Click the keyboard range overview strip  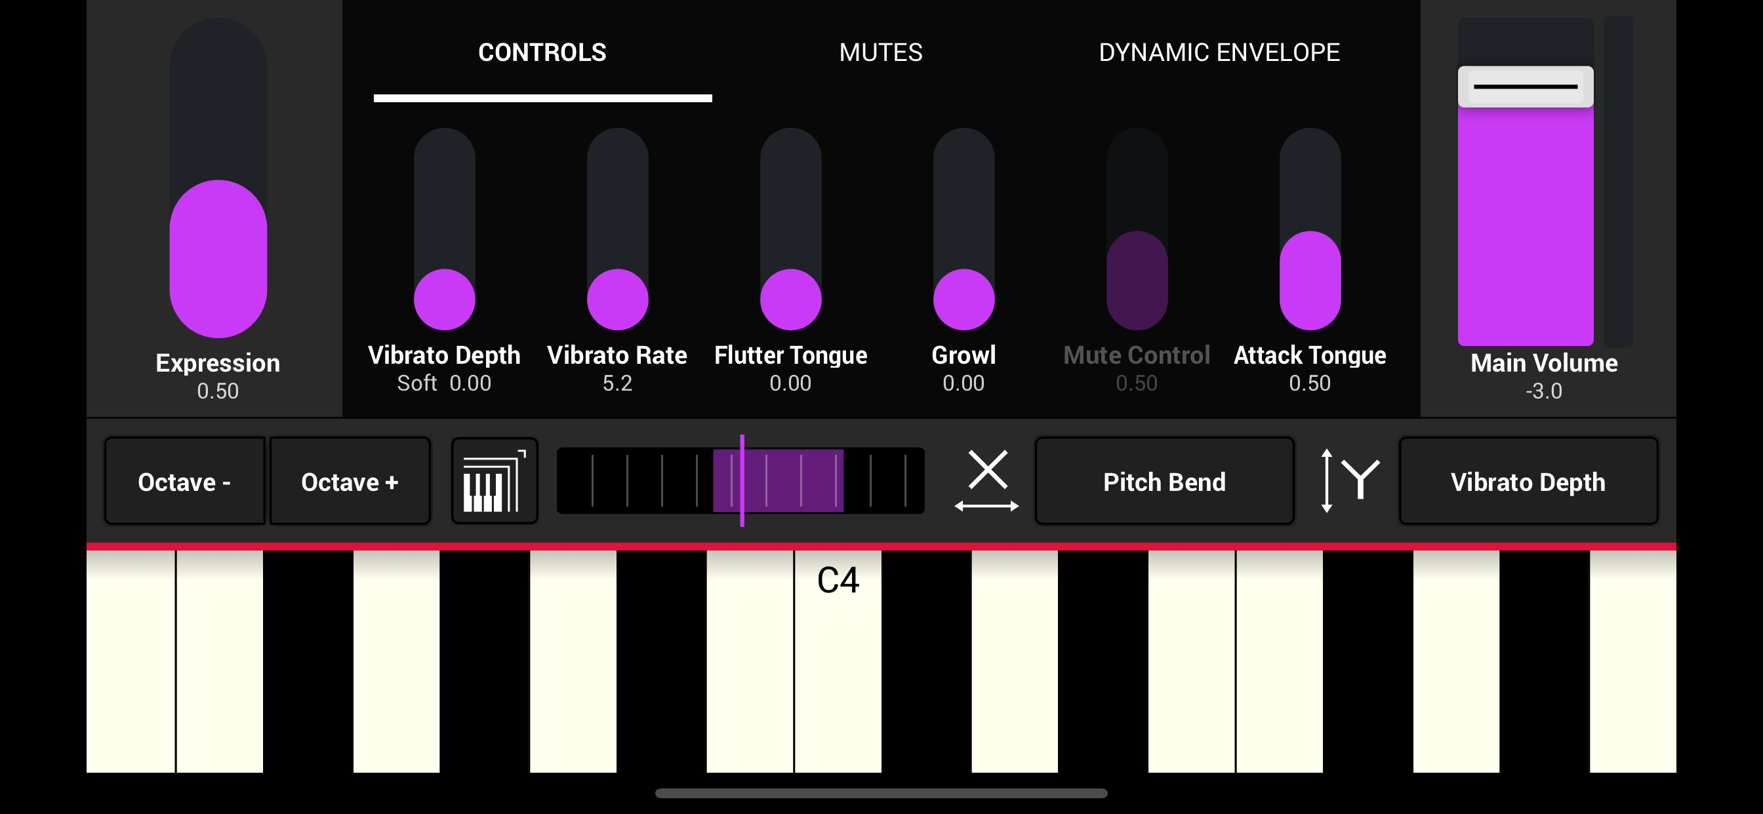(740, 481)
